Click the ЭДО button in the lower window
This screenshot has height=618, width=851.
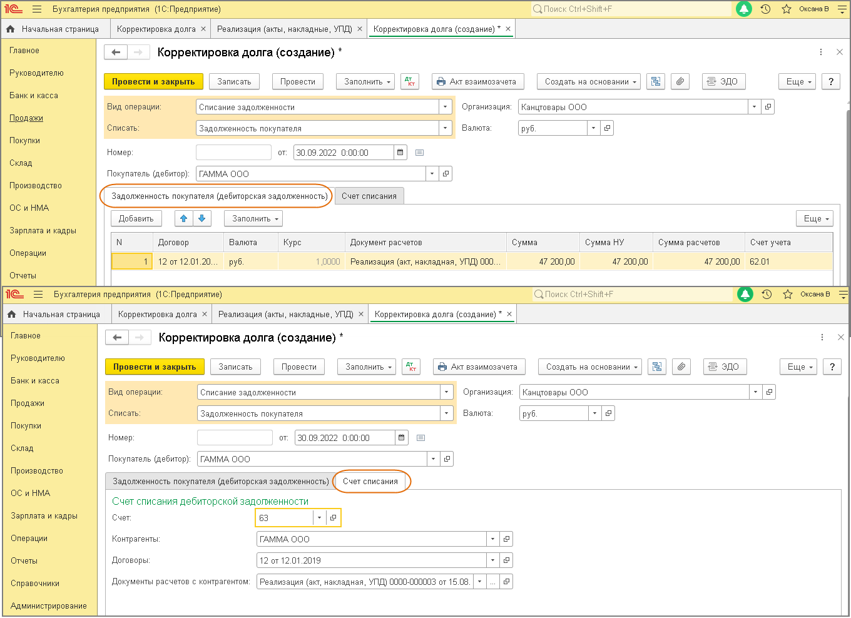point(725,367)
